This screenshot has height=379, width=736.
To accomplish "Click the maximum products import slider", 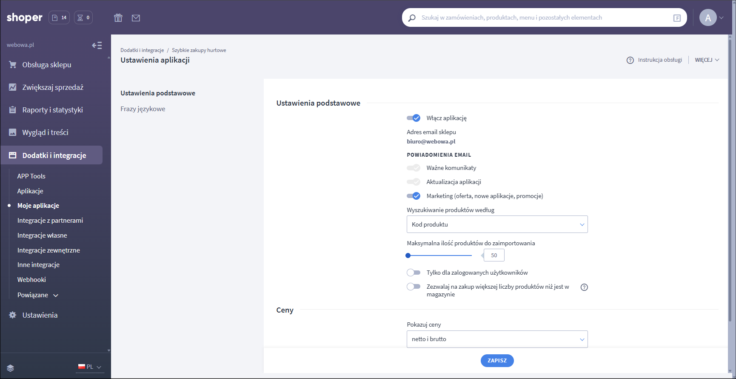I will [439, 256].
